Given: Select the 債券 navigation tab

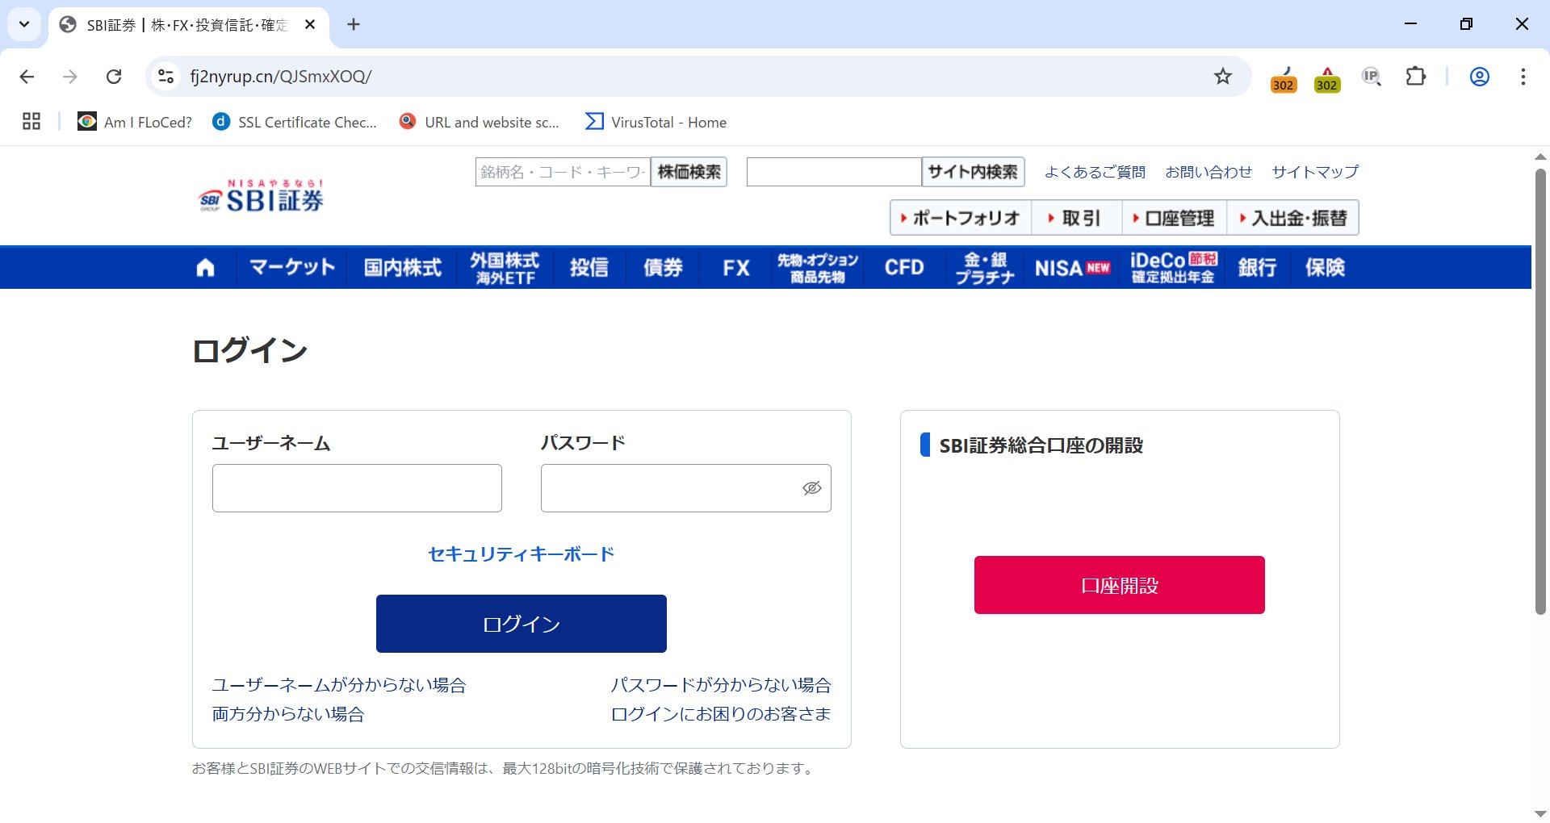Looking at the screenshot, I should [x=663, y=267].
